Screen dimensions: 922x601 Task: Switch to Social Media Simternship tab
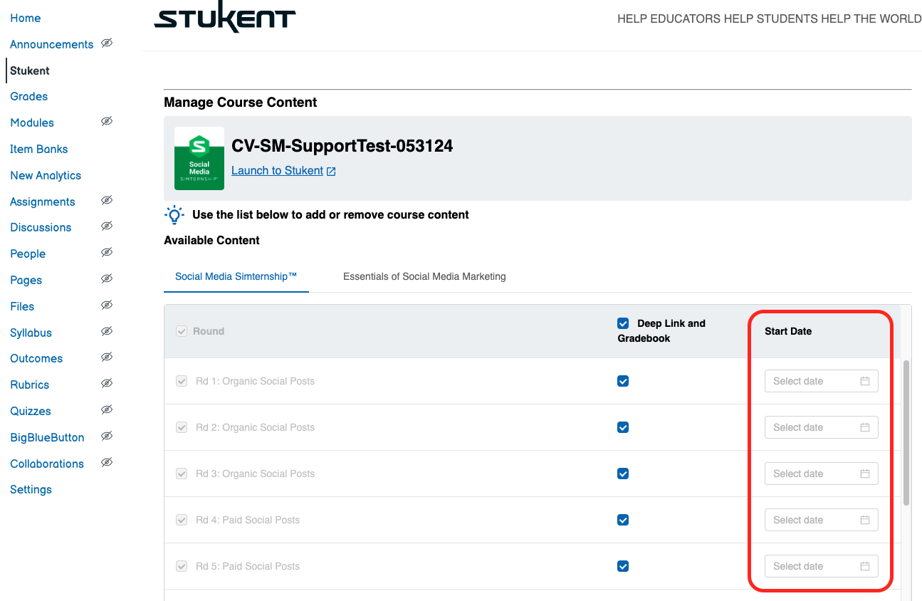[236, 276]
